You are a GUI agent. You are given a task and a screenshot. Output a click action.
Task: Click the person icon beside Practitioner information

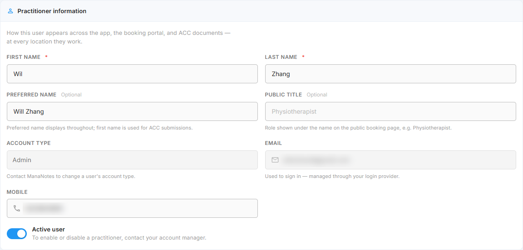(10, 11)
